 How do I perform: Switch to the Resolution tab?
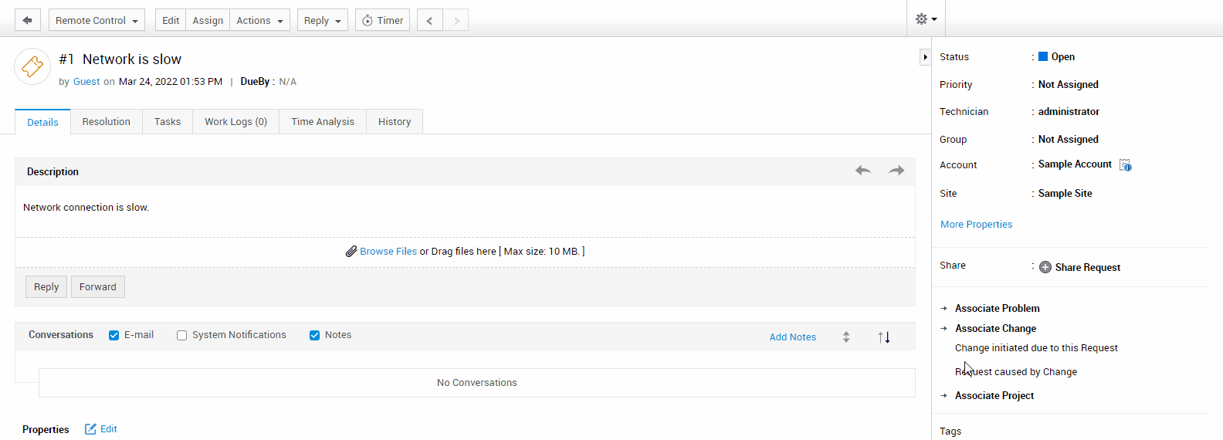[106, 121]
